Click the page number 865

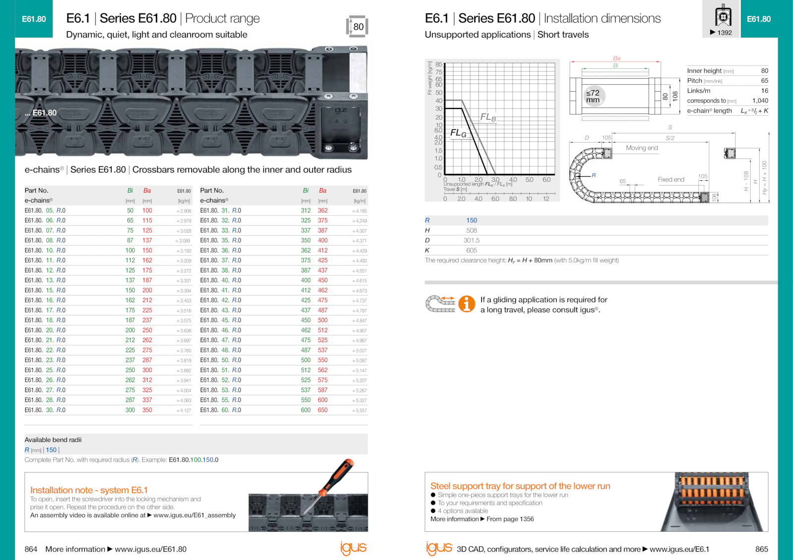click(x=761, y=549)
